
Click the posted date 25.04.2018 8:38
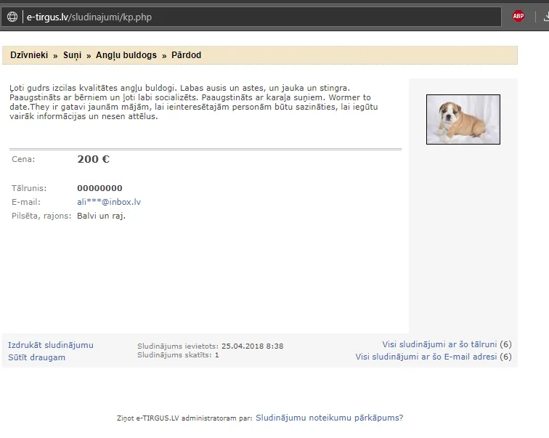pyautogui.click(x=253, y=346)
